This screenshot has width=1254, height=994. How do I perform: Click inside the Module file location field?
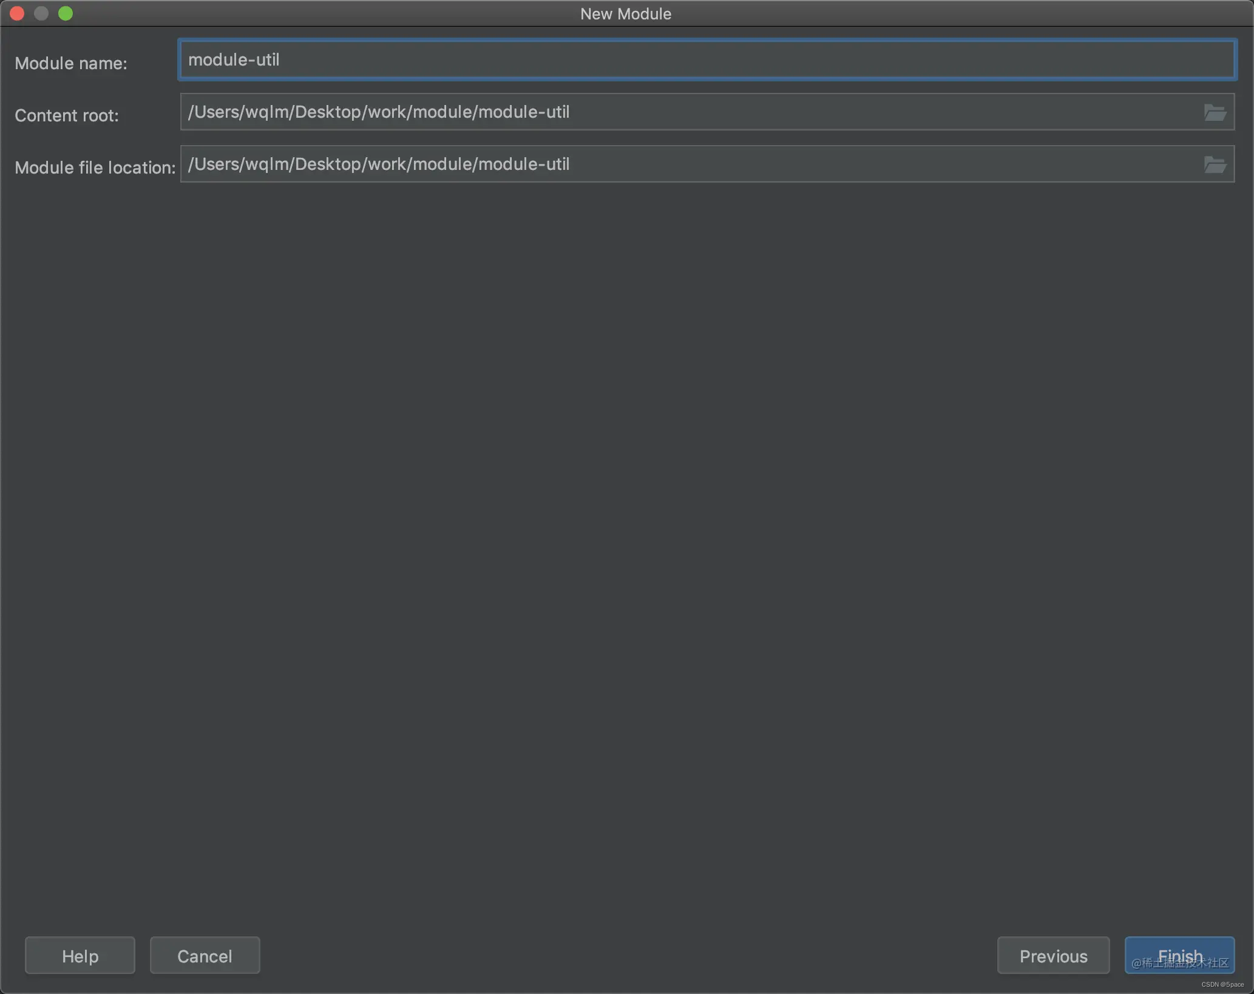click(x=850, y=164)
